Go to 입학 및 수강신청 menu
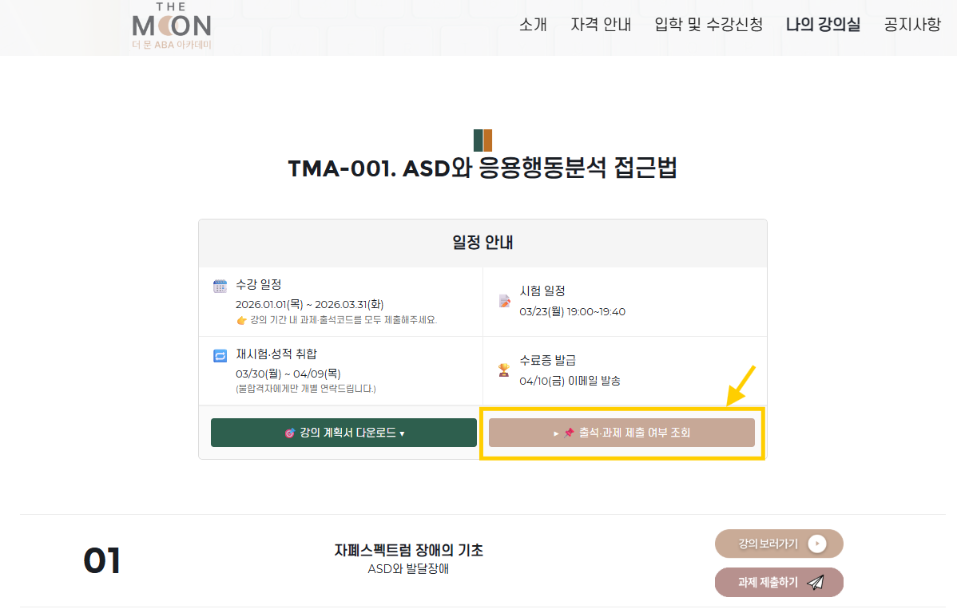 coord(707,25)
